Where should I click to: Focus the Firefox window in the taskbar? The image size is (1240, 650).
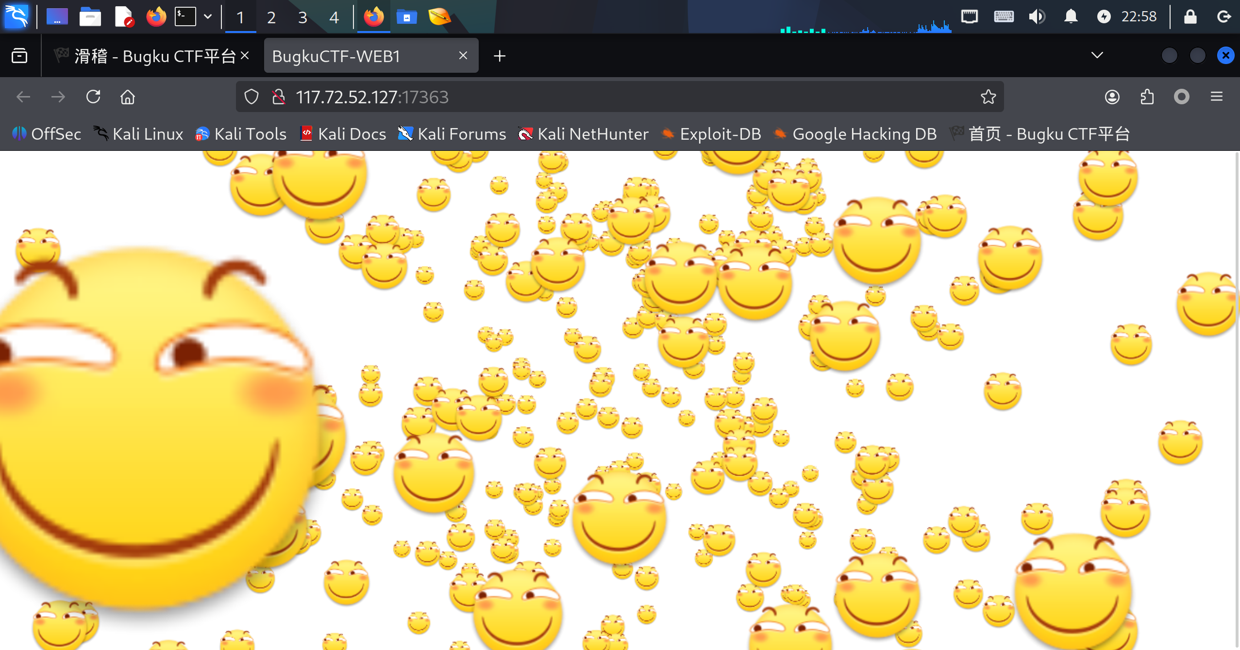click(374, 17)
